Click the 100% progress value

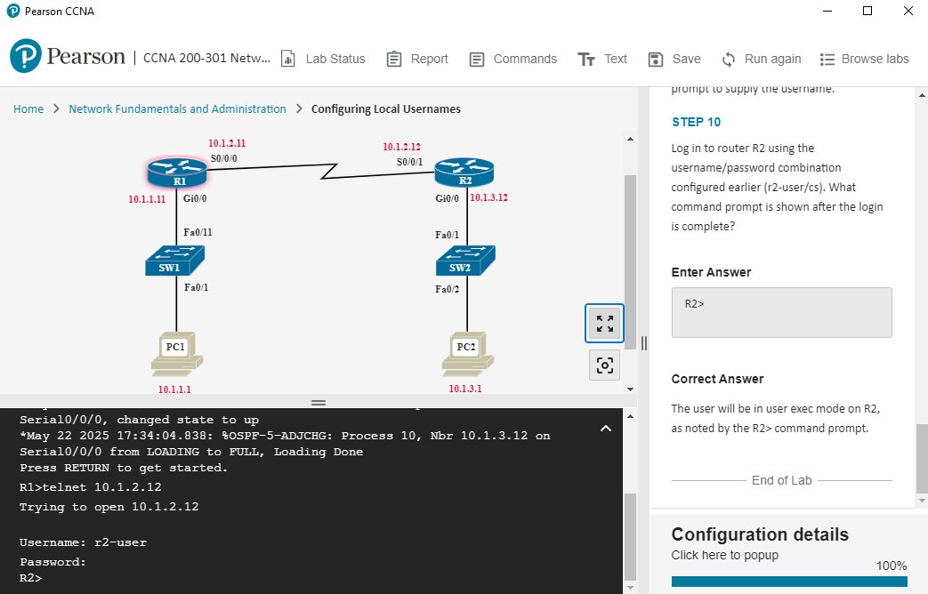pyautogui.click(x=892, y=566)
